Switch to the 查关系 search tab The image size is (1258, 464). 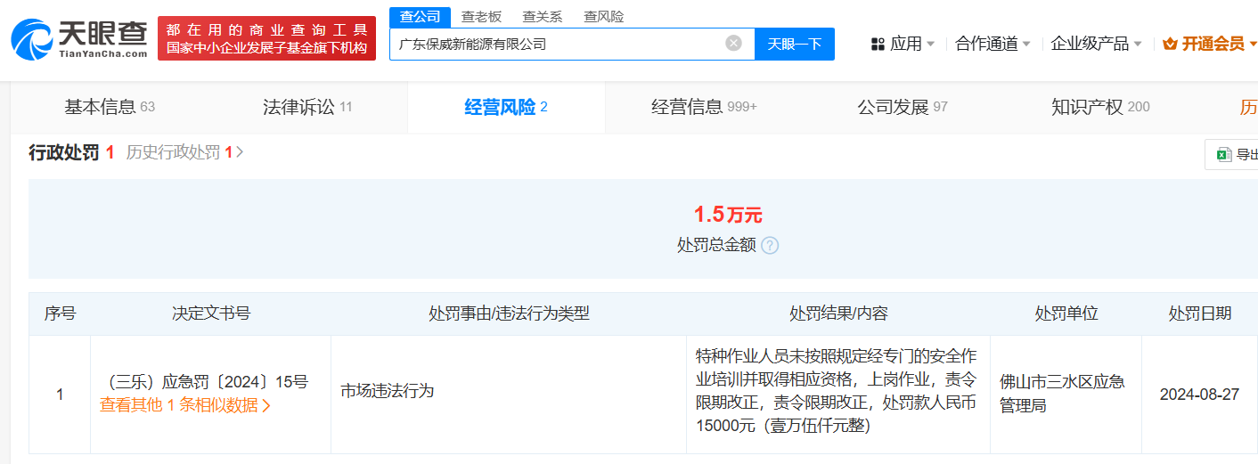coord(542,17)
